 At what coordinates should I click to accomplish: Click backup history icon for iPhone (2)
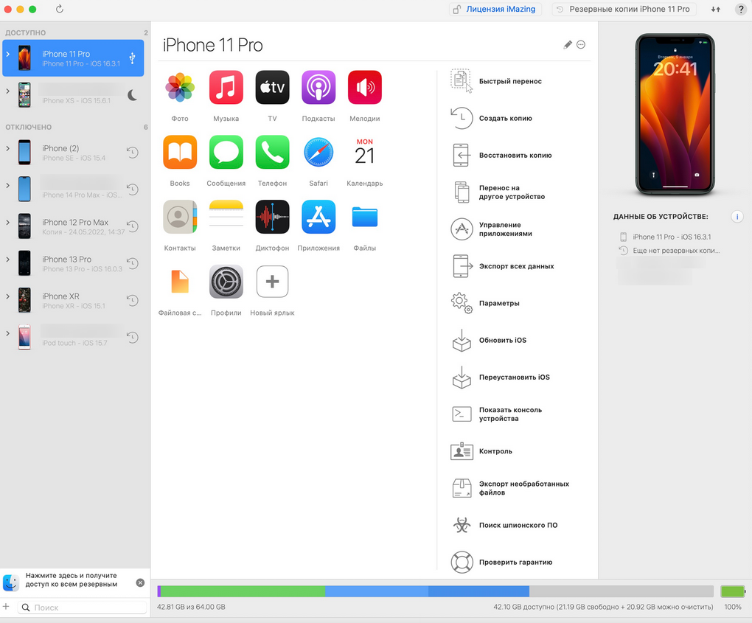(133, 153)
